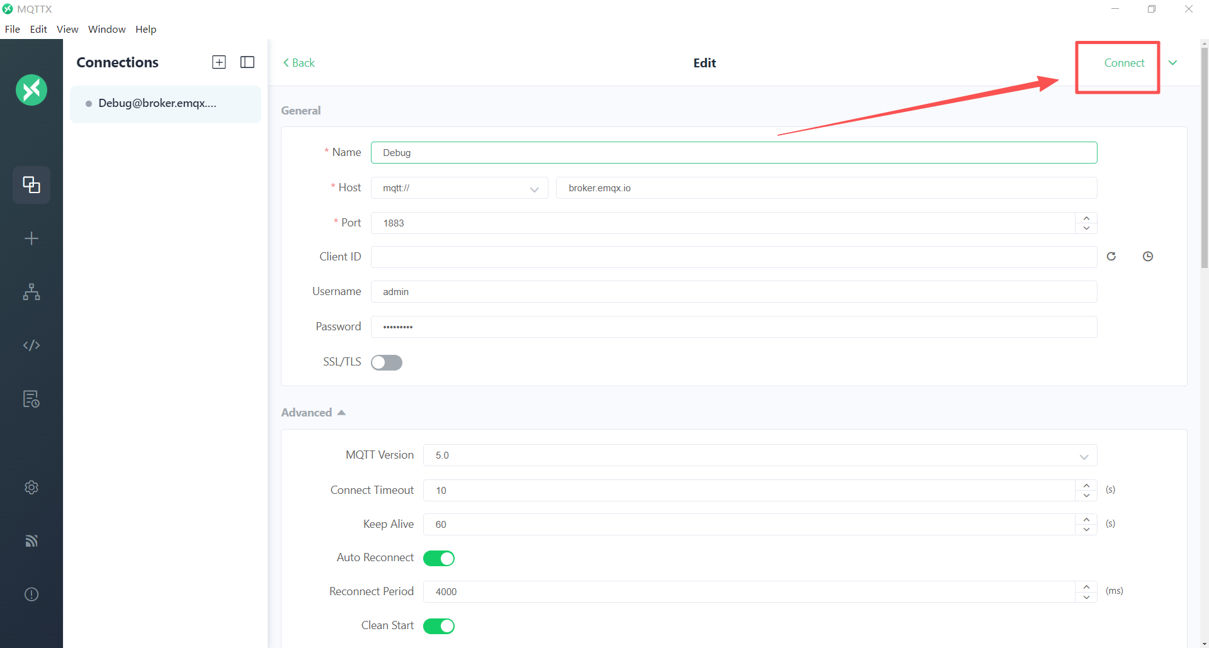
Task: Open the Connections view in sidebar
Action: click(31, 185)
